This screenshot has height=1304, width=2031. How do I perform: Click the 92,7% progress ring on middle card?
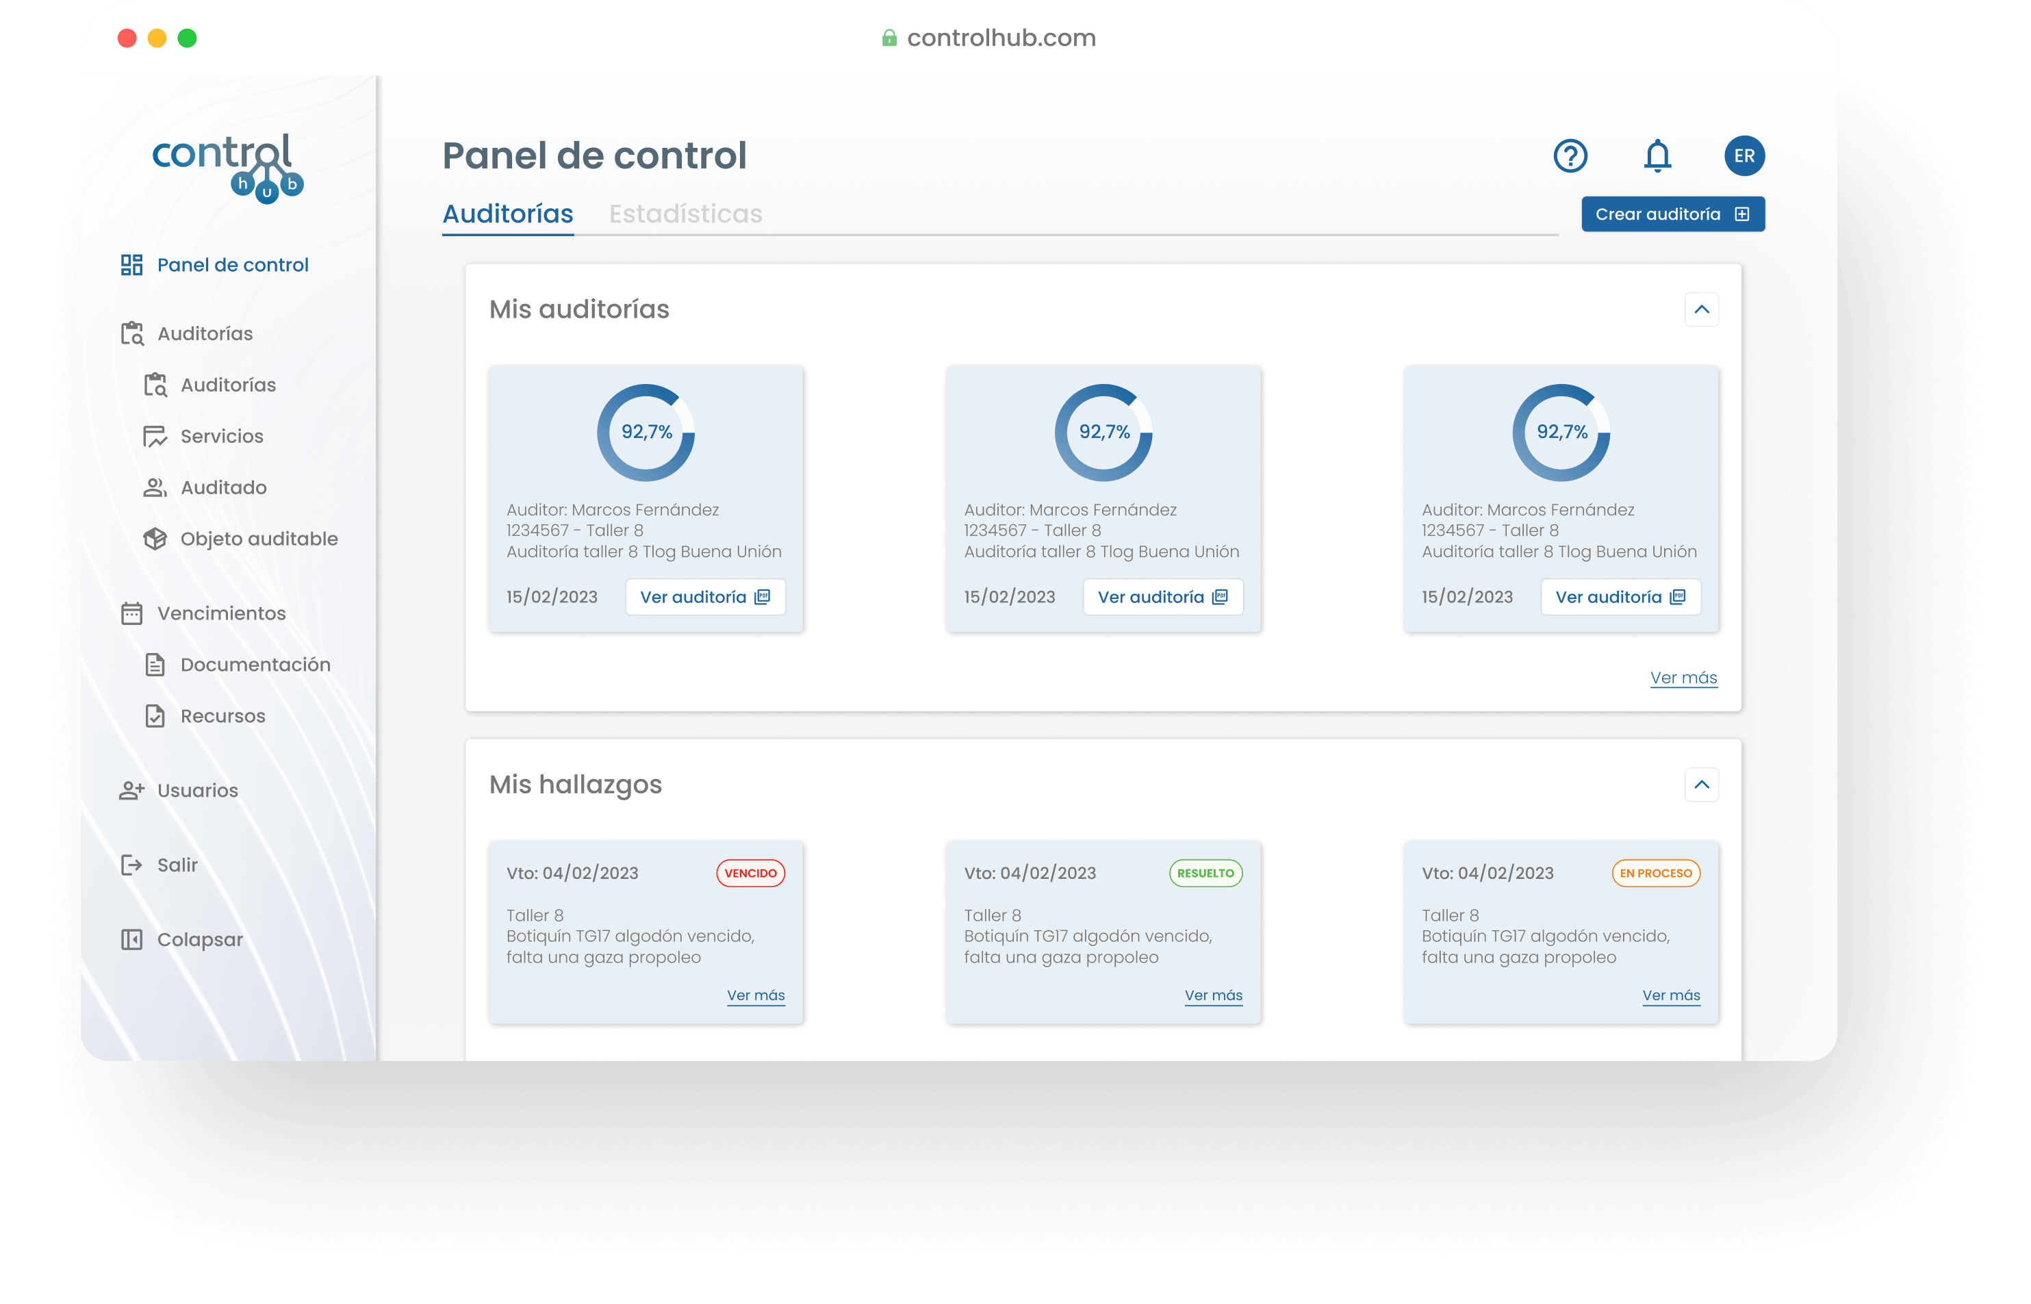[x=1103, y=433]
